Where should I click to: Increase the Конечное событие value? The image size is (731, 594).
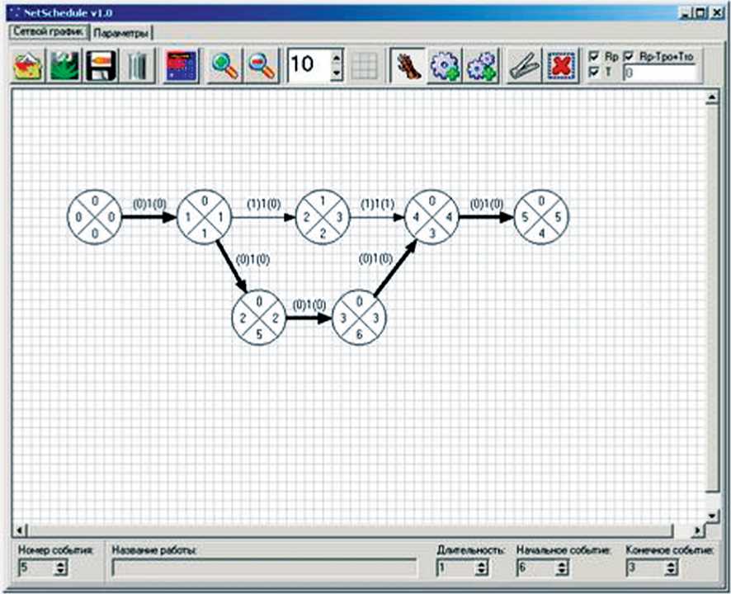pos(671,563)
